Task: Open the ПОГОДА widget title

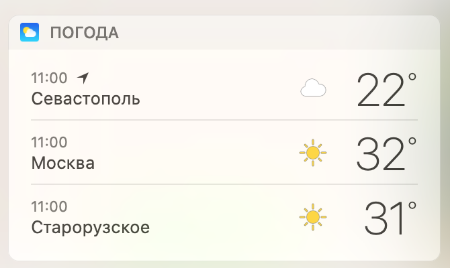Action: [x=84, y=33]
